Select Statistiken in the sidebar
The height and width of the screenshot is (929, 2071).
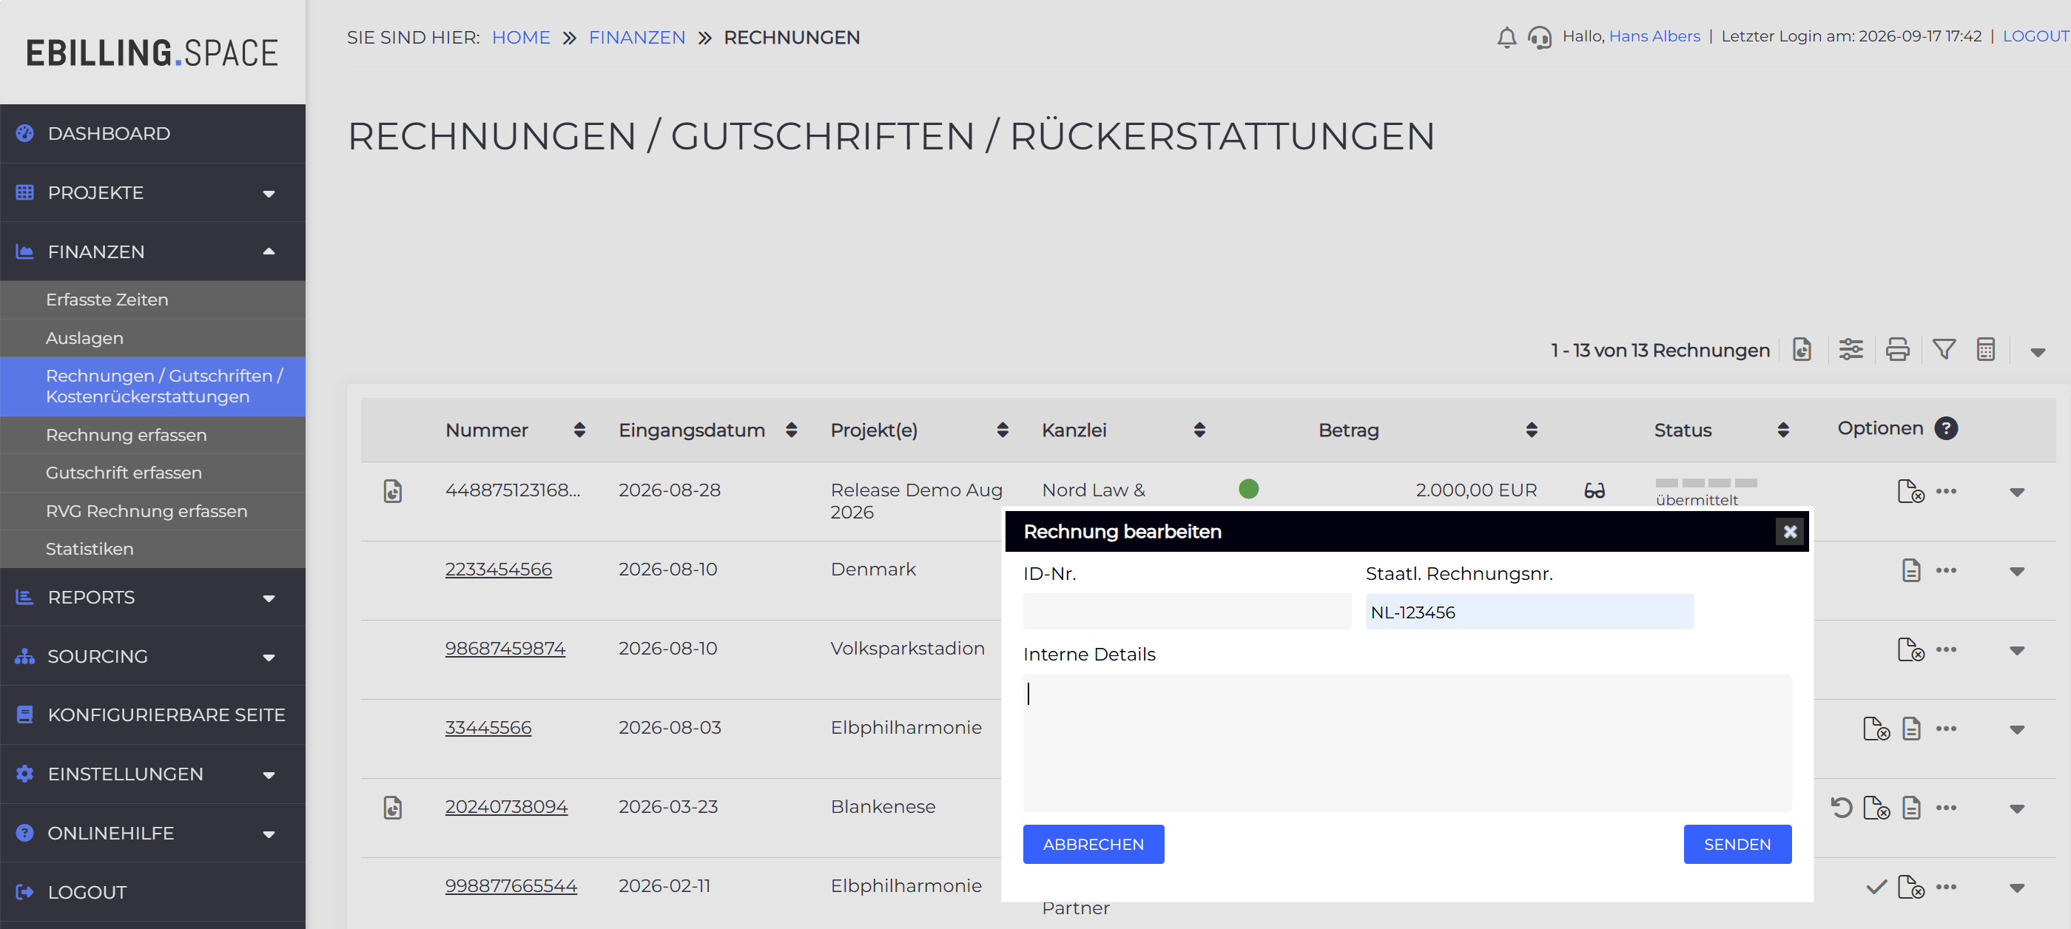[90, 549]
